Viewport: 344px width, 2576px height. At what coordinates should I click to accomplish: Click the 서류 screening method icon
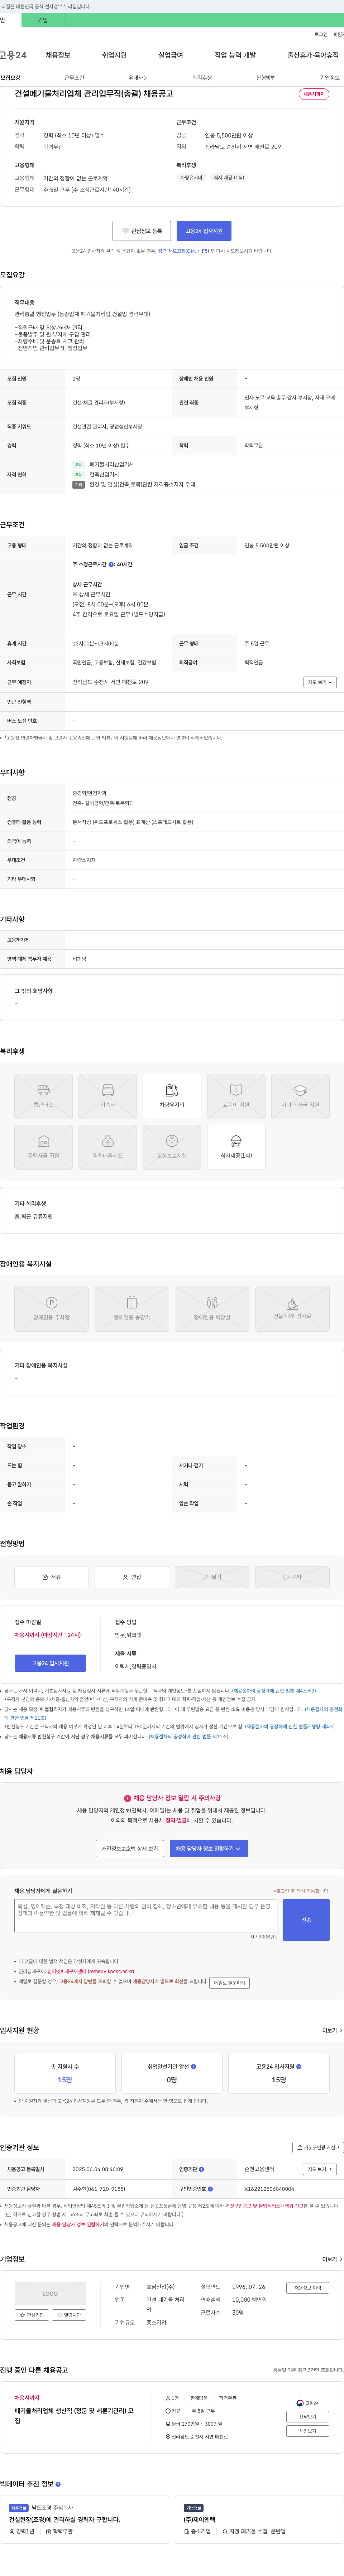(x=52, y=1577)
